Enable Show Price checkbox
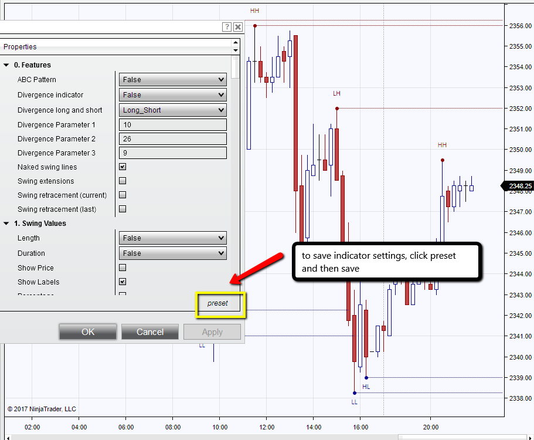 pos(123,268)
